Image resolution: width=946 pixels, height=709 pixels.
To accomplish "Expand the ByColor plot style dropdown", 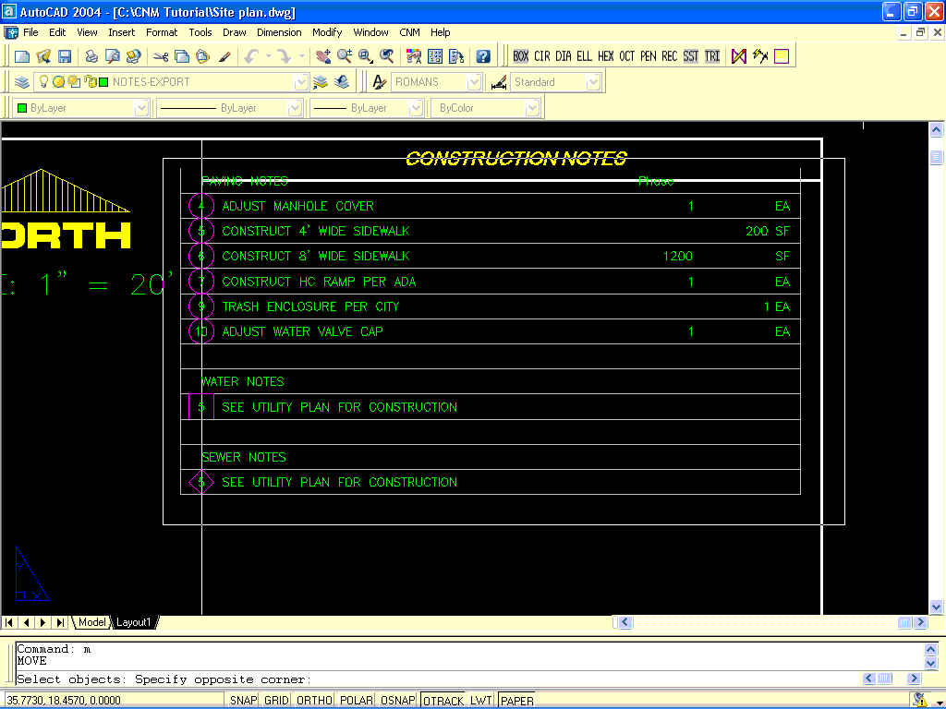I will 532,108.
